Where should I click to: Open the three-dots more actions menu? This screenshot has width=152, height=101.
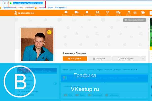[x=143, y=58]
